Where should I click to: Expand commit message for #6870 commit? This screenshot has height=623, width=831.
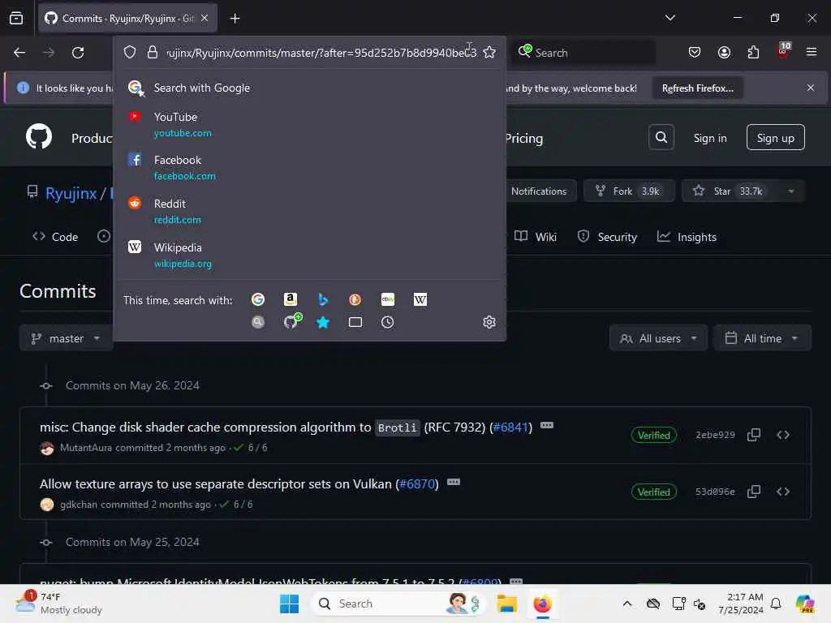454,482
